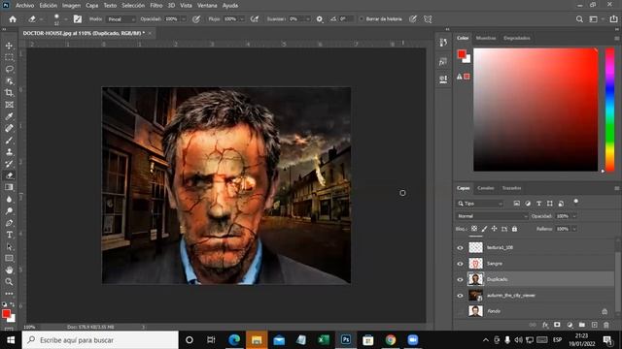
Task: Click the hue slider strip in Color panel
Action: (x=609, y=110)
